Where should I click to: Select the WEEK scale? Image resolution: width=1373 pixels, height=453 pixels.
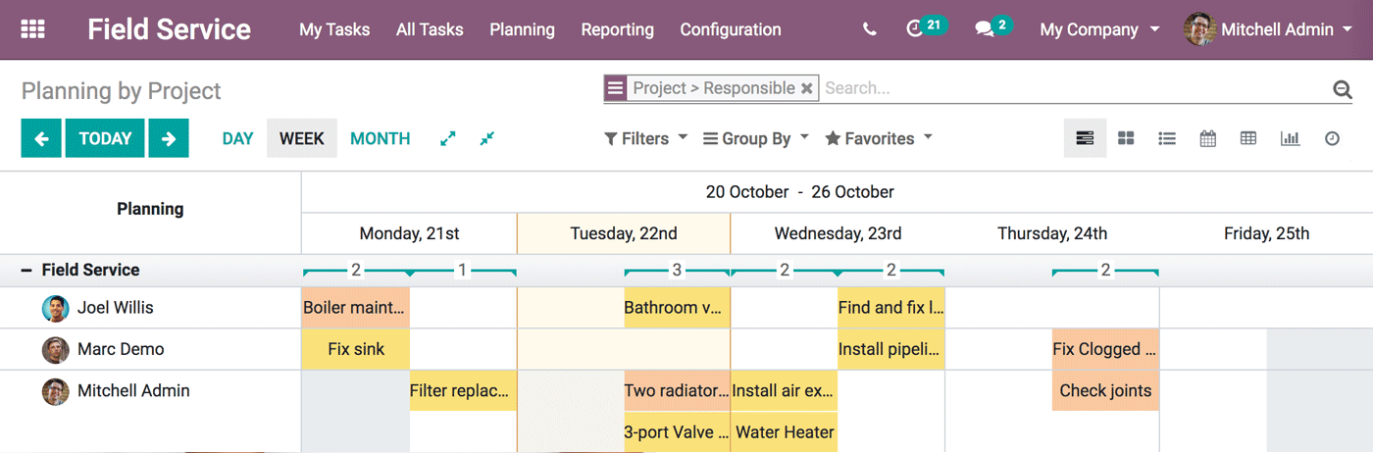(301, 139)
